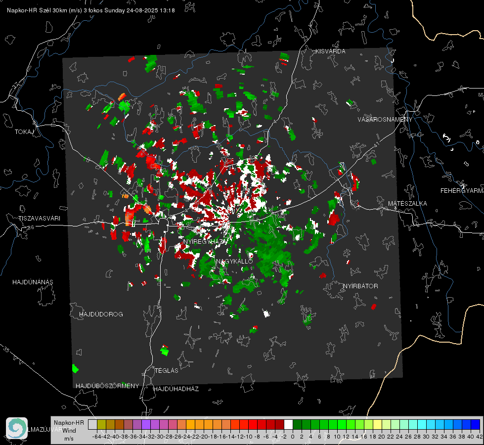The width and height of the screenshot is (484, 445).
Task: Click the NAGYKÁLLÓ town label
Action: click(x=234, y=262)
